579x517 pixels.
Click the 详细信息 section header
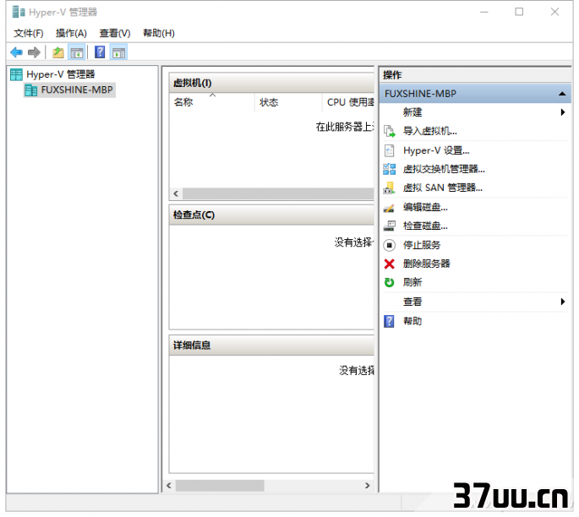coord(271,346)
